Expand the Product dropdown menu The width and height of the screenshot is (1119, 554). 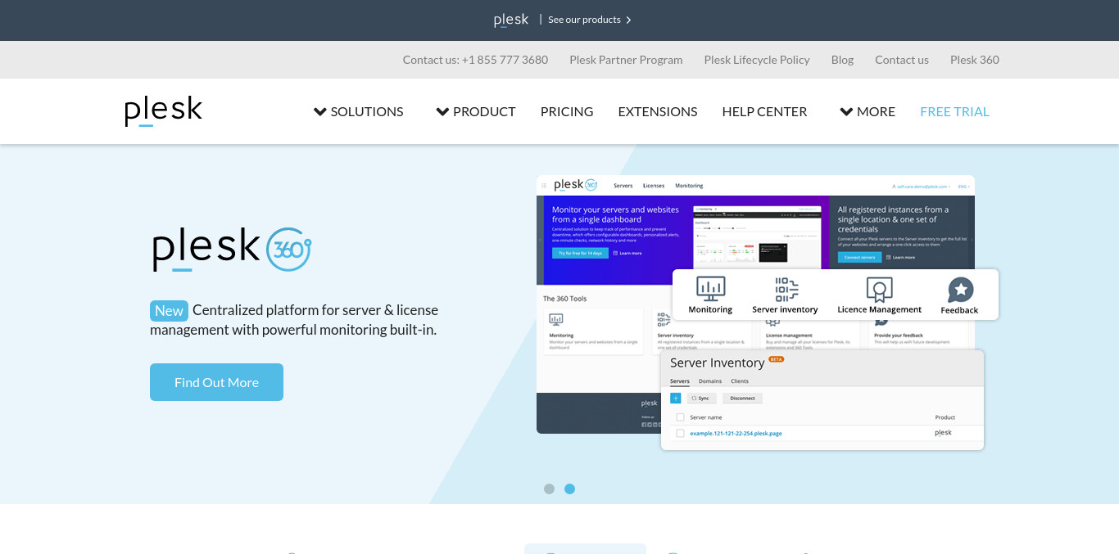click(476, 111)
